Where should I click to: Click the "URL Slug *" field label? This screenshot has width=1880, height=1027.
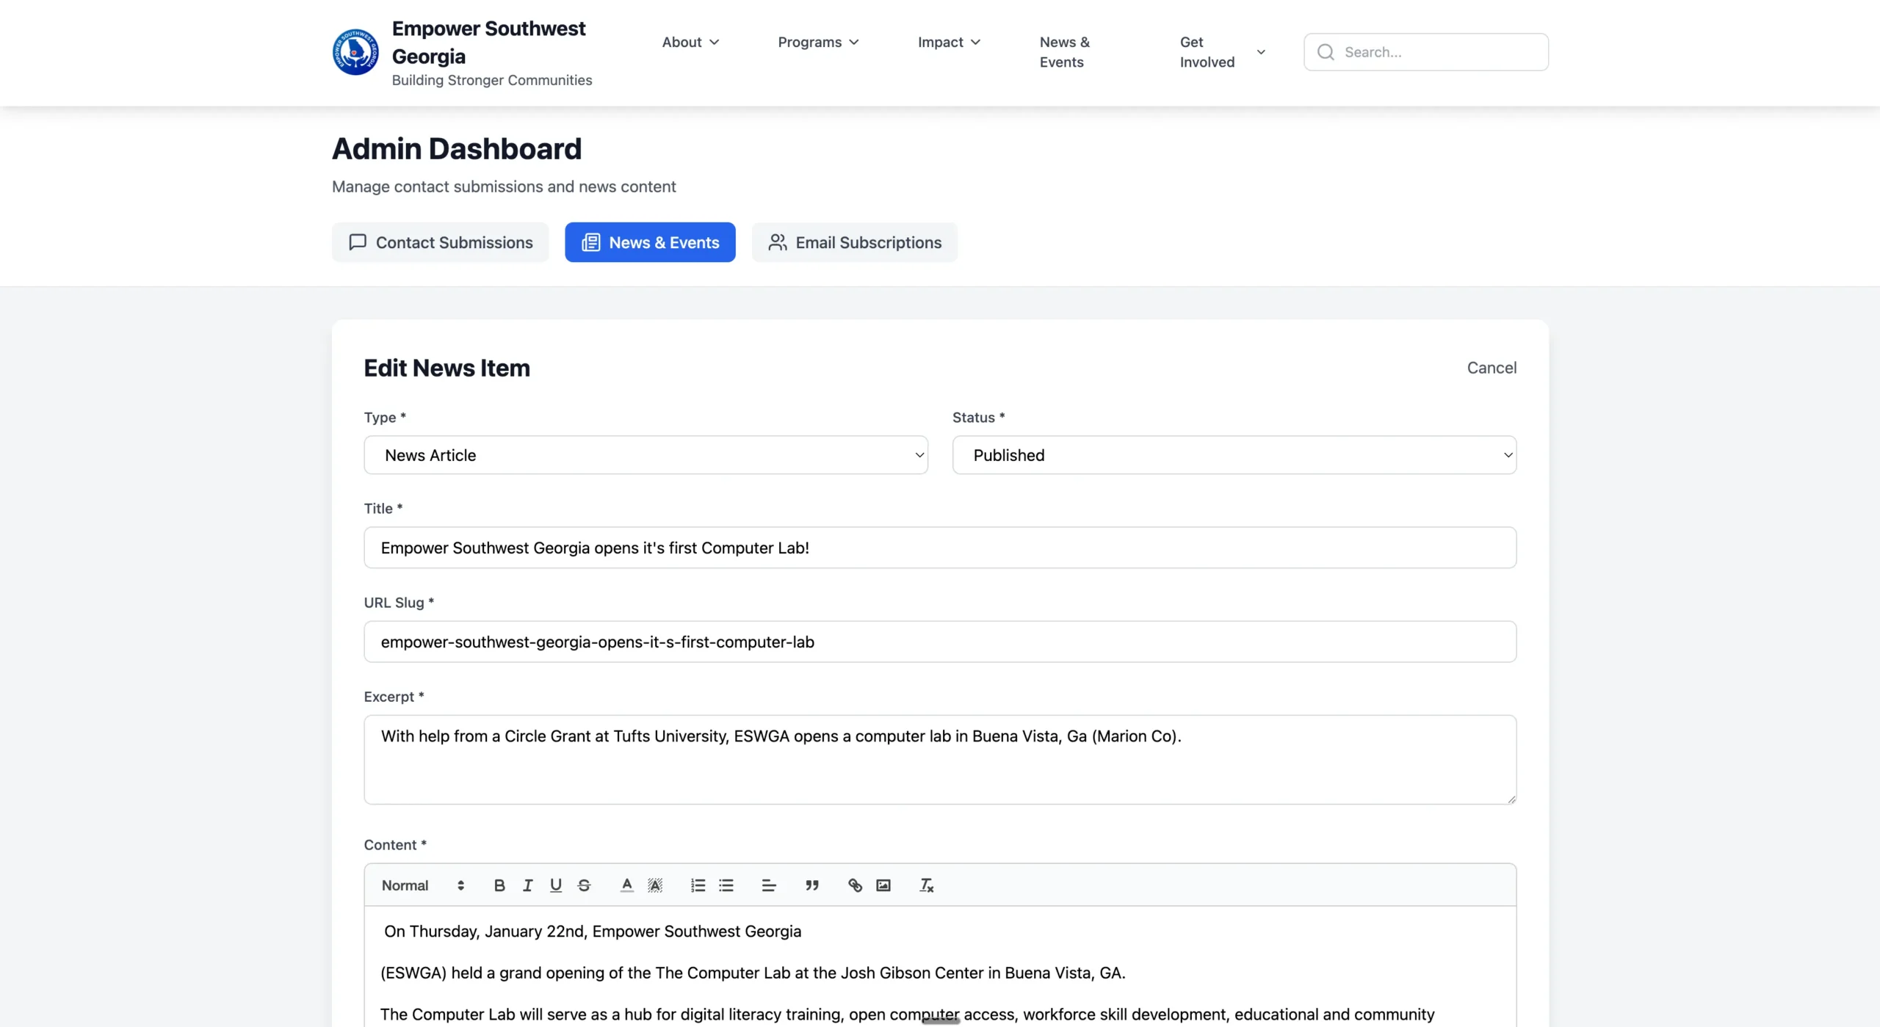[x=399, y=603]
